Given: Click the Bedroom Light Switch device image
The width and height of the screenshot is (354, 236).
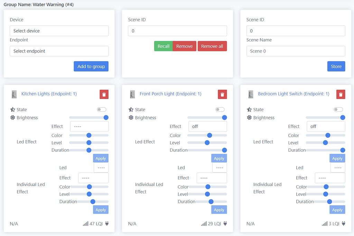Looking at the screenshot, I should point(251,94).
